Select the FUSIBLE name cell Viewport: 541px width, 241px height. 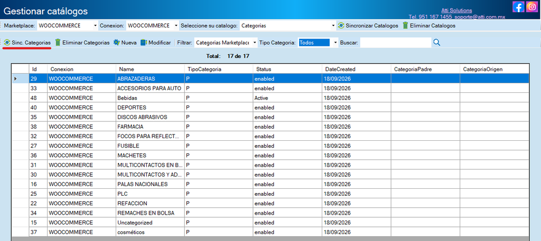pos(150,146)
